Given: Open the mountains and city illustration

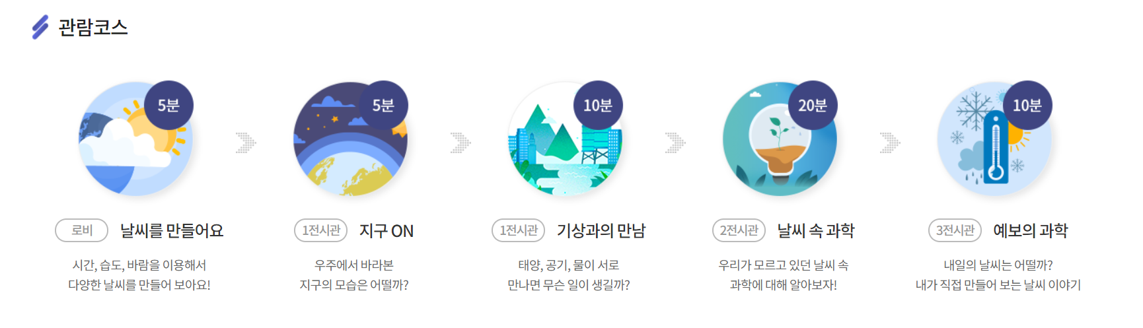Looking at the screenshot, I should coord(565,139).
